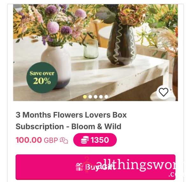Image resolution: width=191 pixels, height=182 pixels.
Task: Click the Save over 20% badge
Action: click(x=42, y=78)
